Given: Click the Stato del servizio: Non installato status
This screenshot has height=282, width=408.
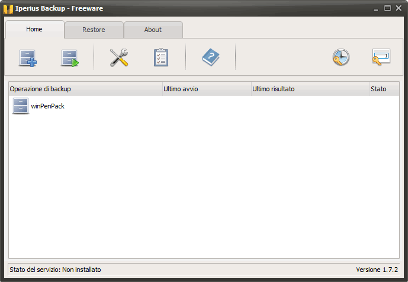Looking at the screenshot, I should [55, 270].
